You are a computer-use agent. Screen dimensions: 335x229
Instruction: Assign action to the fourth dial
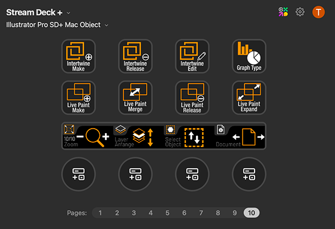click(249, 174)
